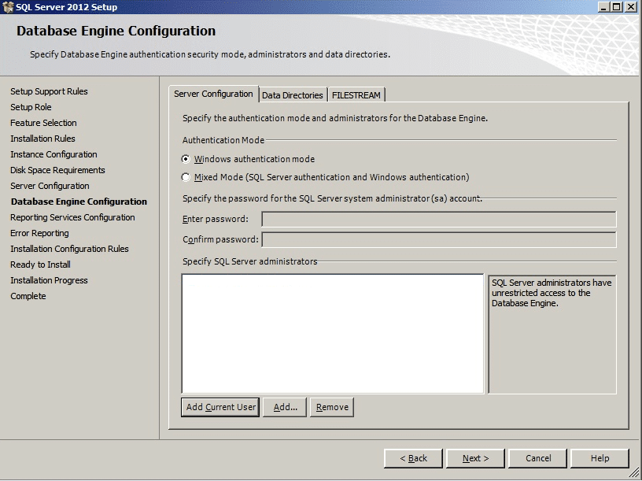Viewport: 642px width, 481px height.
Task: Click the Back button
Action: 413,458
